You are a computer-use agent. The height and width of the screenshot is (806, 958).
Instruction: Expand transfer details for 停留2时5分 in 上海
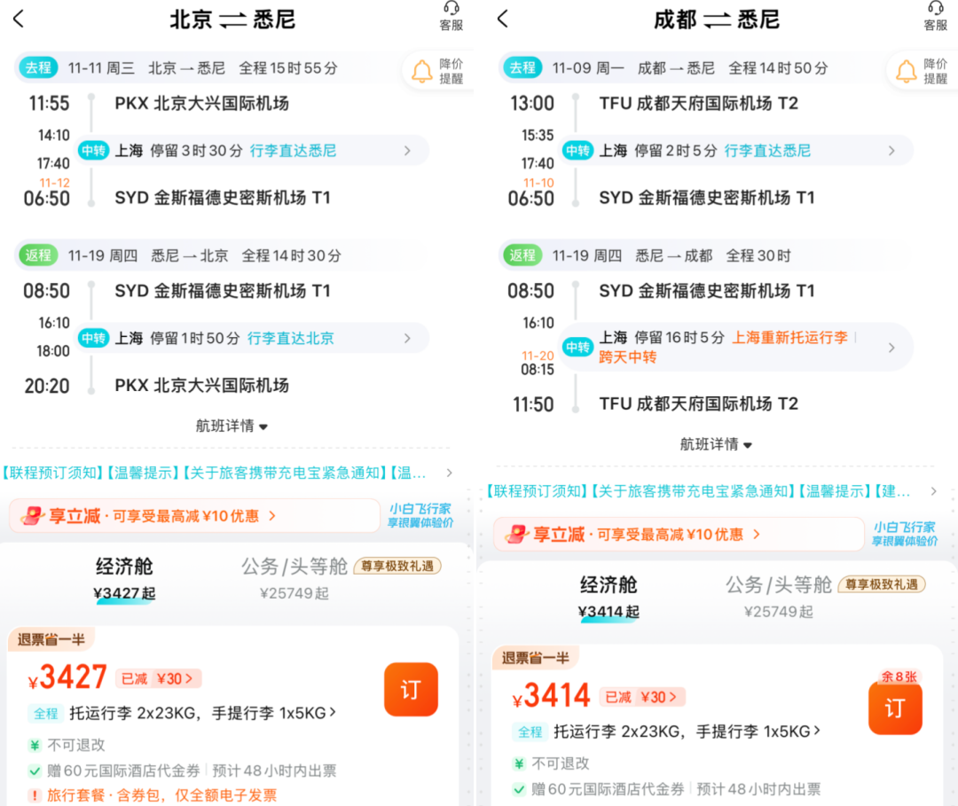click(x=892, y=151)
